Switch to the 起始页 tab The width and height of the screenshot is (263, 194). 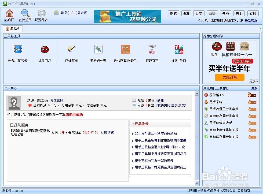coord(13,28)
